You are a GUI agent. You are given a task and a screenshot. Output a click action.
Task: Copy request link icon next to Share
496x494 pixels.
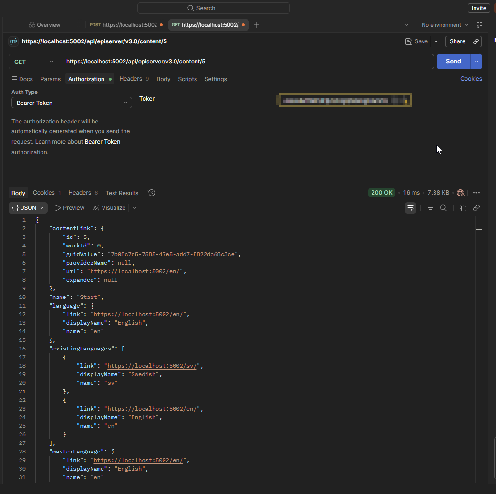click(476, 41)
